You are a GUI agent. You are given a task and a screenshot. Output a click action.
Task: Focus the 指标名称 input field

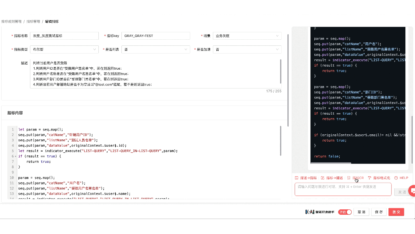point(64,36)
